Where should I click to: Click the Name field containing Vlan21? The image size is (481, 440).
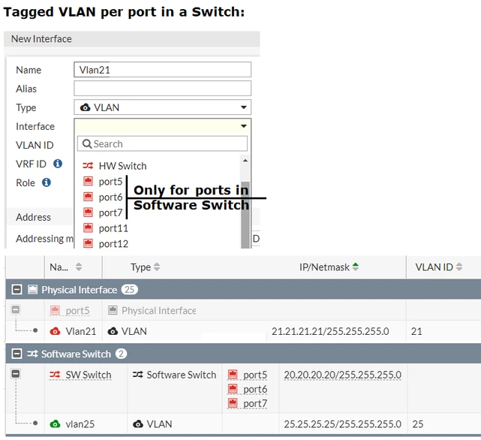tap(163, 70)
